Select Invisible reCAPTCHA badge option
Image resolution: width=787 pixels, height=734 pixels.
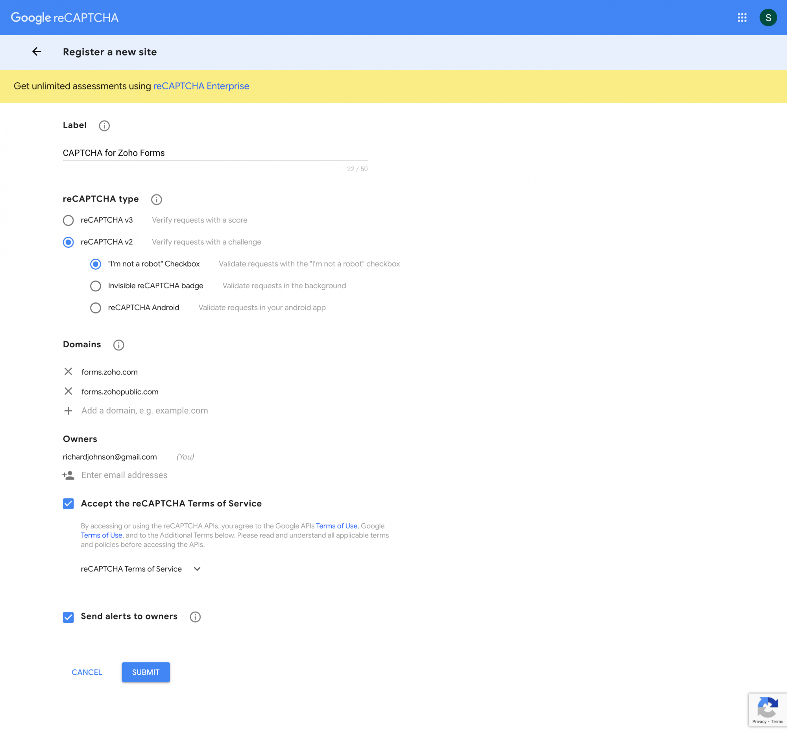pyautogui.click(x=95, y=286)
